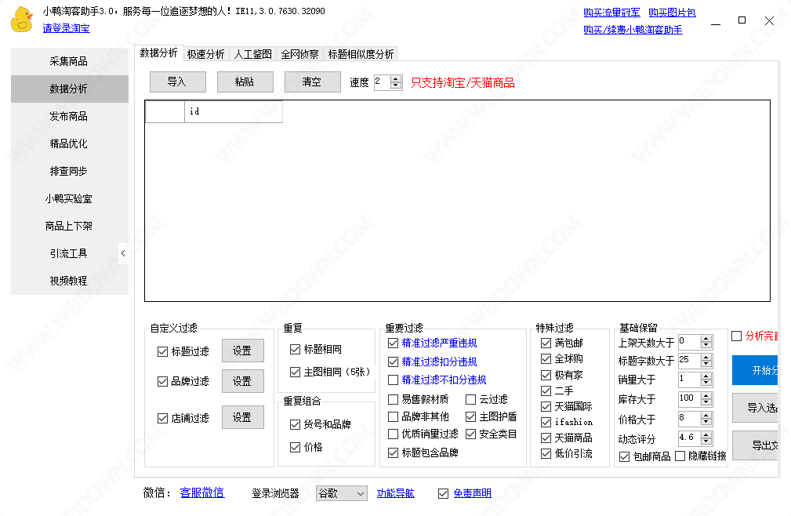
Task: Click the 导入 button
Action: point(178,82)
